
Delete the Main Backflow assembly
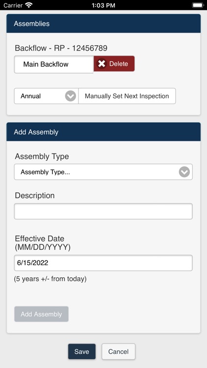click(114, 64)
